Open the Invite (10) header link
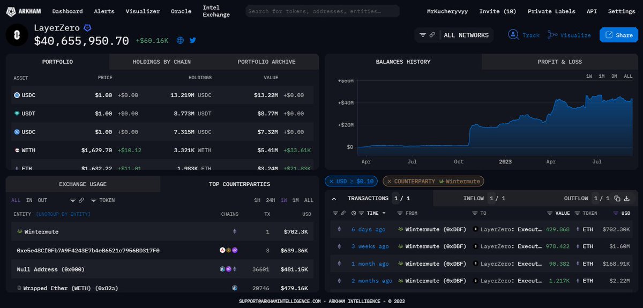The height and width of the screenshot is (308, 643). [498, 11]
